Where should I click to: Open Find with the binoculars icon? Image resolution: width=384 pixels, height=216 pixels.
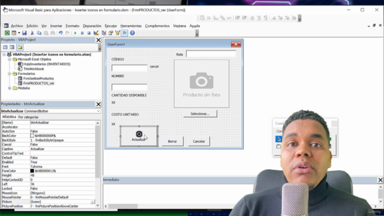point(53,33)
